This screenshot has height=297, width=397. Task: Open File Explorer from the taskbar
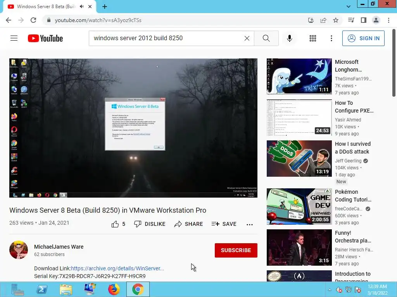(66, 289)
